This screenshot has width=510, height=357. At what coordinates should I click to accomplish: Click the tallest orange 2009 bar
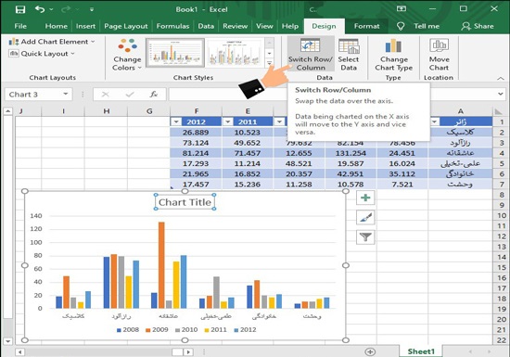coord(161,265)
